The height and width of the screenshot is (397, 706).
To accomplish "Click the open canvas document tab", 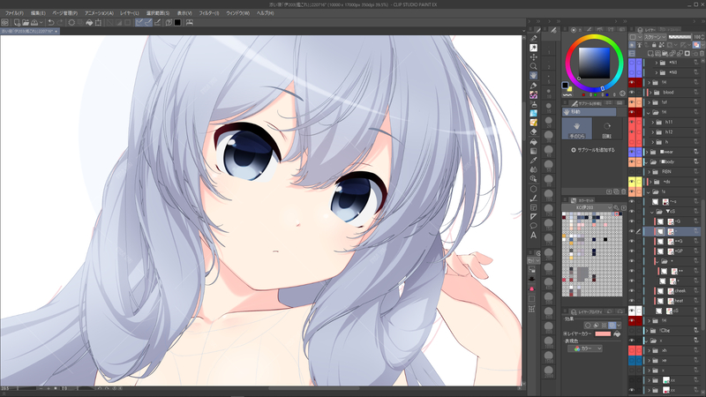I will coord(30,31).
